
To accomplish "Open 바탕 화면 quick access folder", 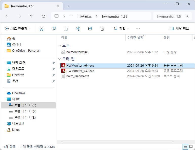I will [16, 63].
